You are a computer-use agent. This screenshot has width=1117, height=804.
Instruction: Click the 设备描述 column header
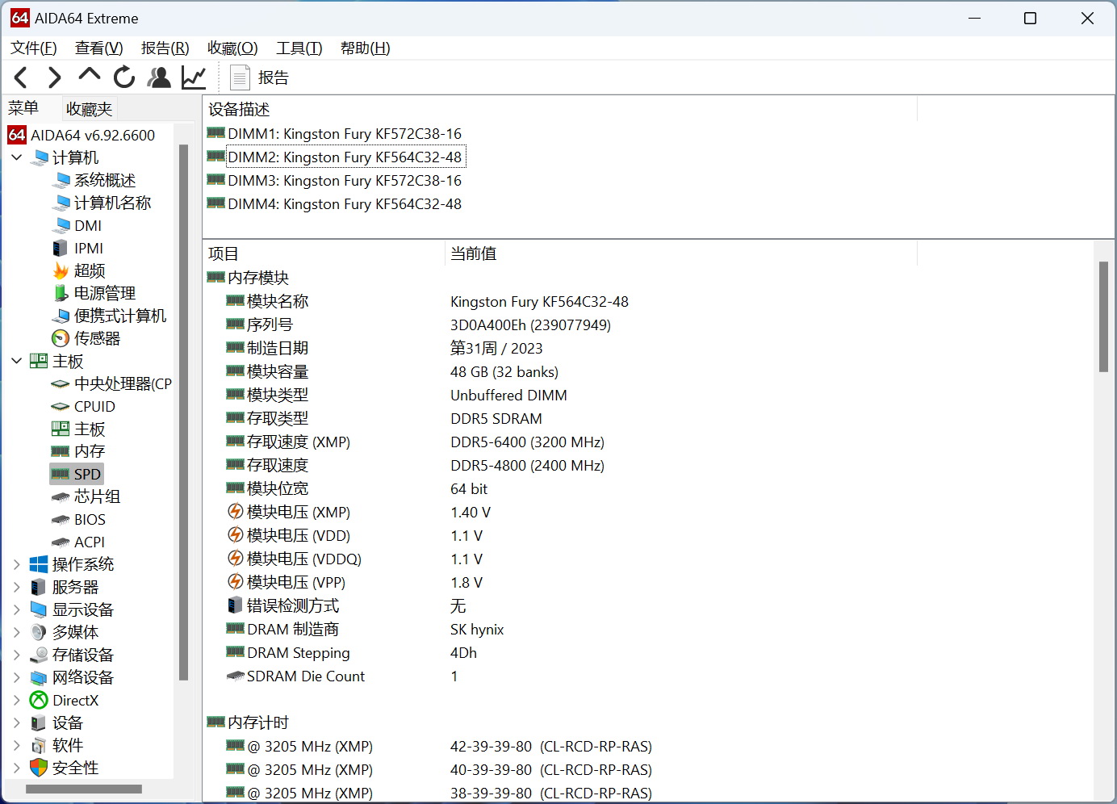coord(560,109)
